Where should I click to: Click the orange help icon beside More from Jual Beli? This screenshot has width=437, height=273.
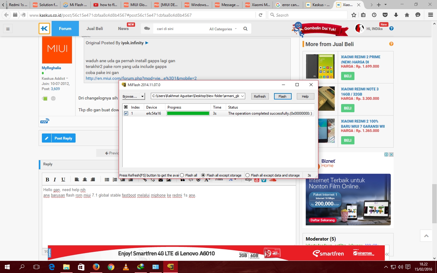pos(391,44)
